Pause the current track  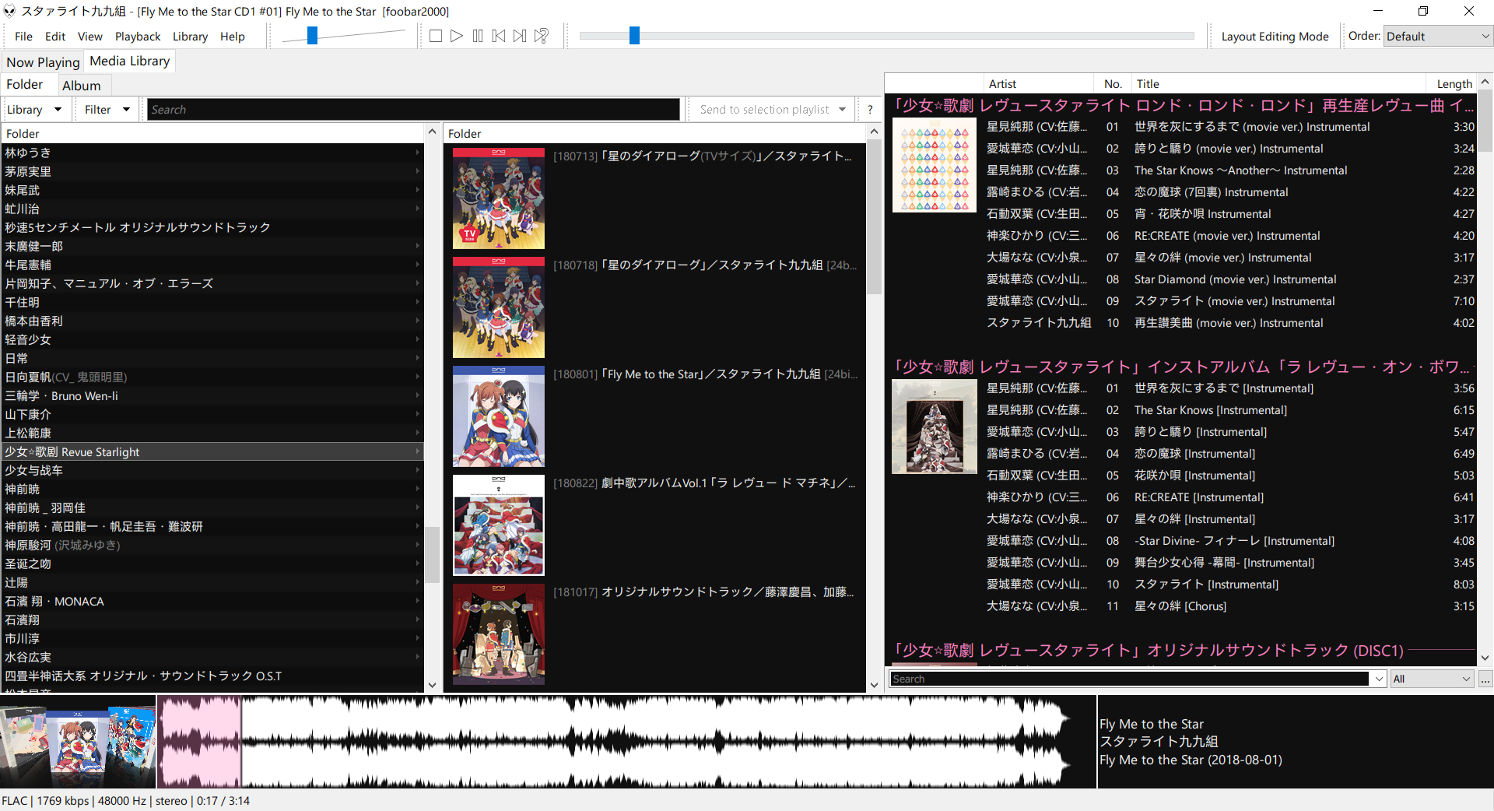coord(478,35)
